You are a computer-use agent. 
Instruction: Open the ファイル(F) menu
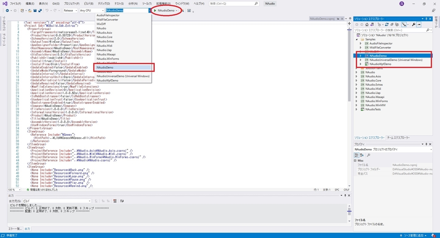coord(15,3)
